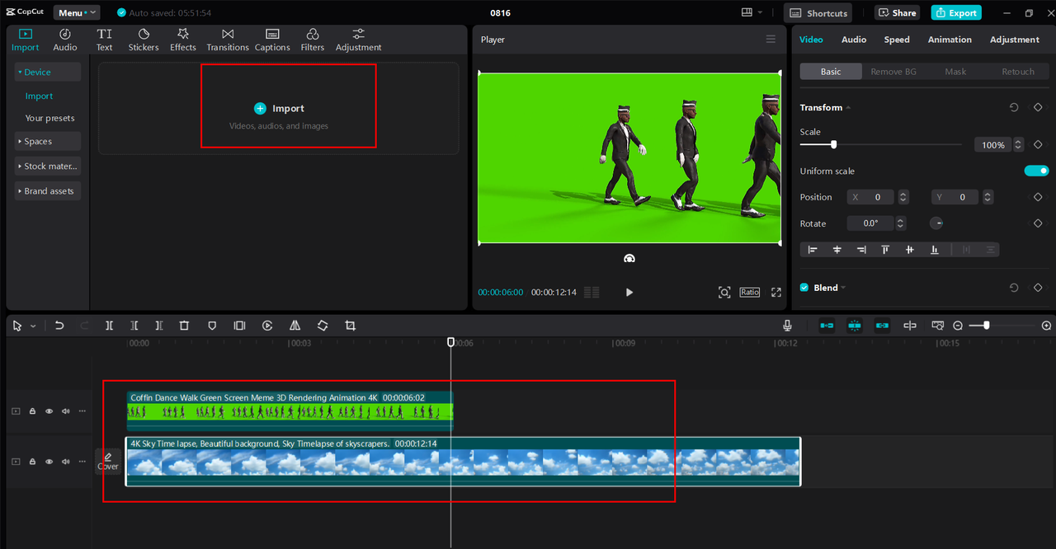Open the select tool mode dropdown arrow
The height and width of the screenshot is (549, 1056).
click(33, 326)
